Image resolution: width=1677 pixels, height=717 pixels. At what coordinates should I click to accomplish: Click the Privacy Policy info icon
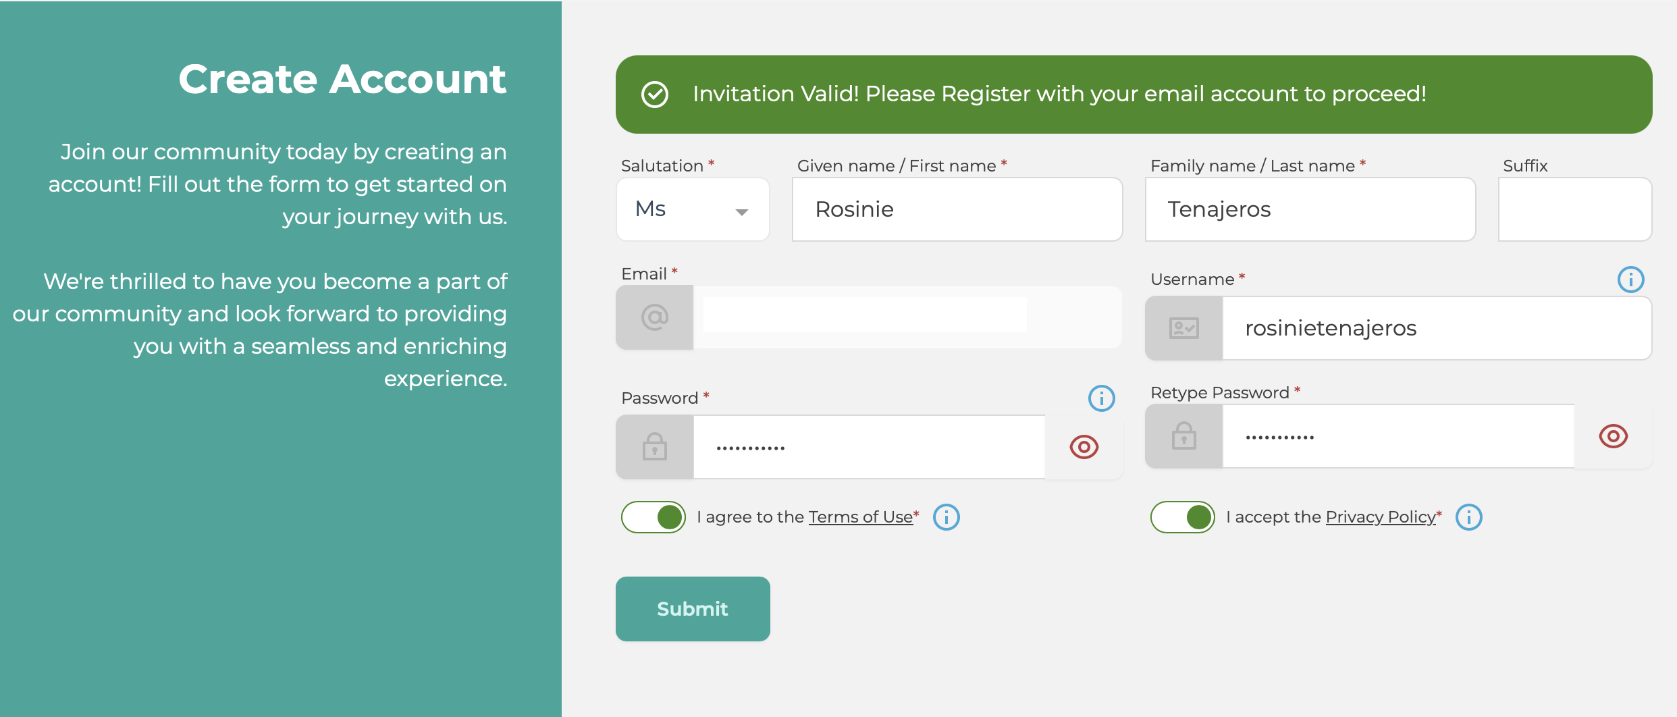pos(1468,517)
